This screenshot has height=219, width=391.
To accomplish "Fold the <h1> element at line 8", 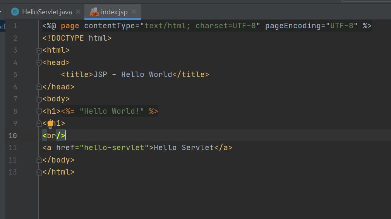I will point(39,112).
